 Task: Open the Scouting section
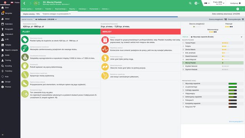7,66
